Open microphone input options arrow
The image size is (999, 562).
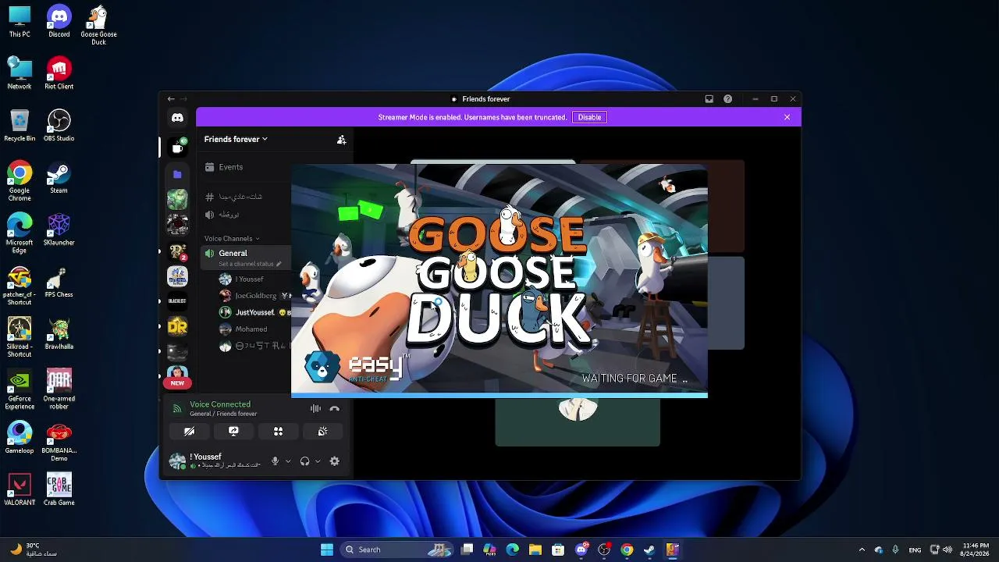[x=288, y=461]
